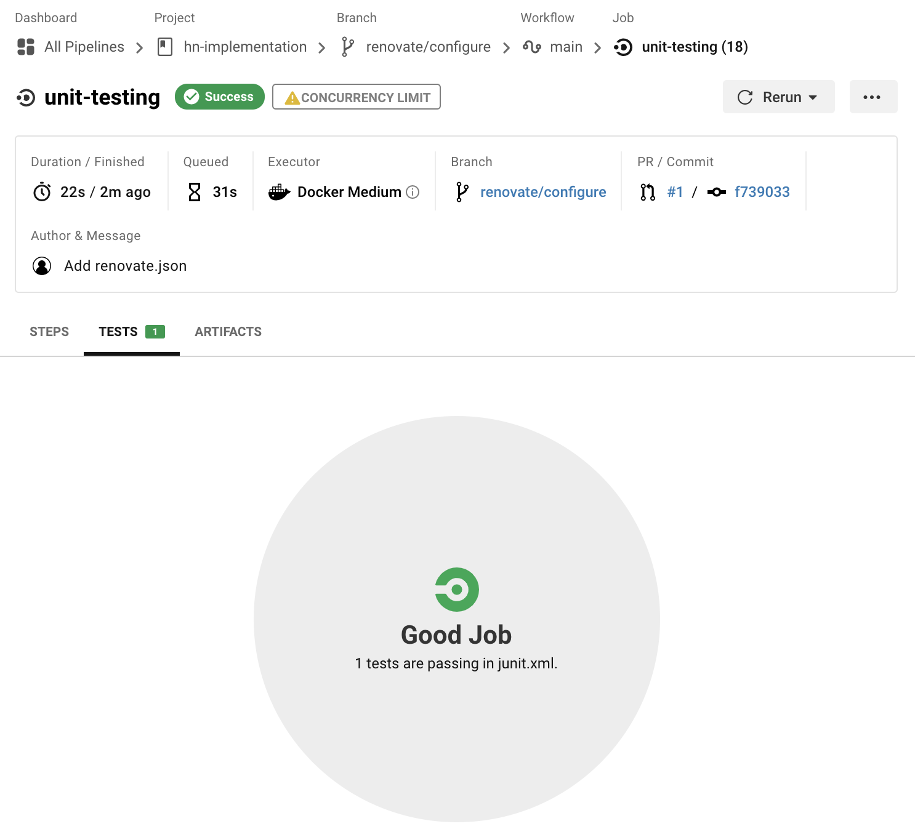Go to All Pipelines in the breadcrumb
The height and width of the screenshot is (837, 915).
(x=84, y=47)
